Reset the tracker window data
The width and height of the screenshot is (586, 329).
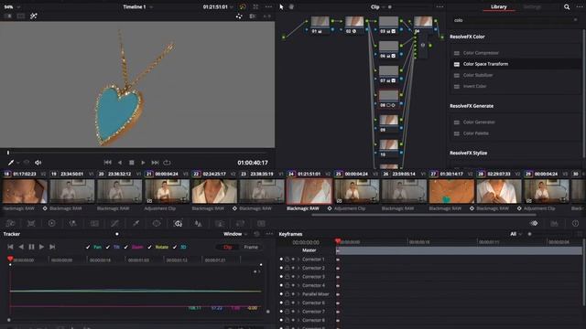point(256,234)
